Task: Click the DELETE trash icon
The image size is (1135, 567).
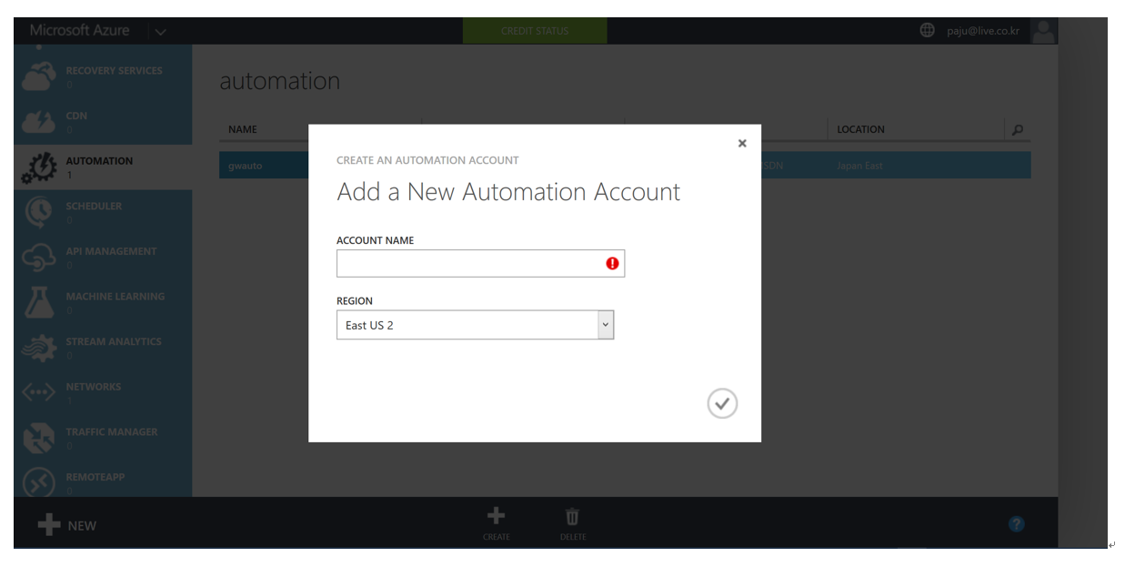Action: [x=572, y=517]
